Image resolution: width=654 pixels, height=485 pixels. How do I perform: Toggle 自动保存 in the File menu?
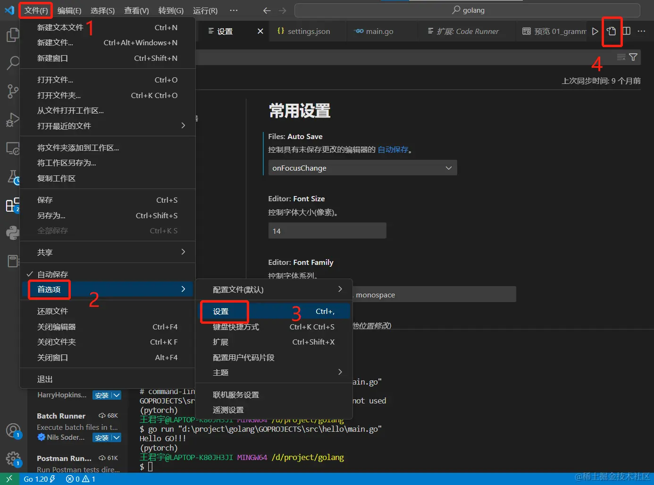108,274
